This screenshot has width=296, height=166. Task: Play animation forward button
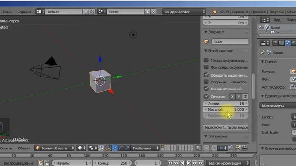coord(188,163)
